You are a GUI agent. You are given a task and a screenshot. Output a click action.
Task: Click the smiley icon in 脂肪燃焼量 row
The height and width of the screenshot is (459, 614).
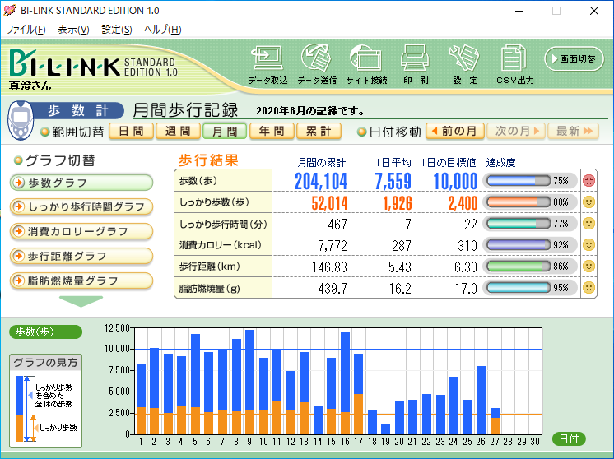[x=588, y=288]
